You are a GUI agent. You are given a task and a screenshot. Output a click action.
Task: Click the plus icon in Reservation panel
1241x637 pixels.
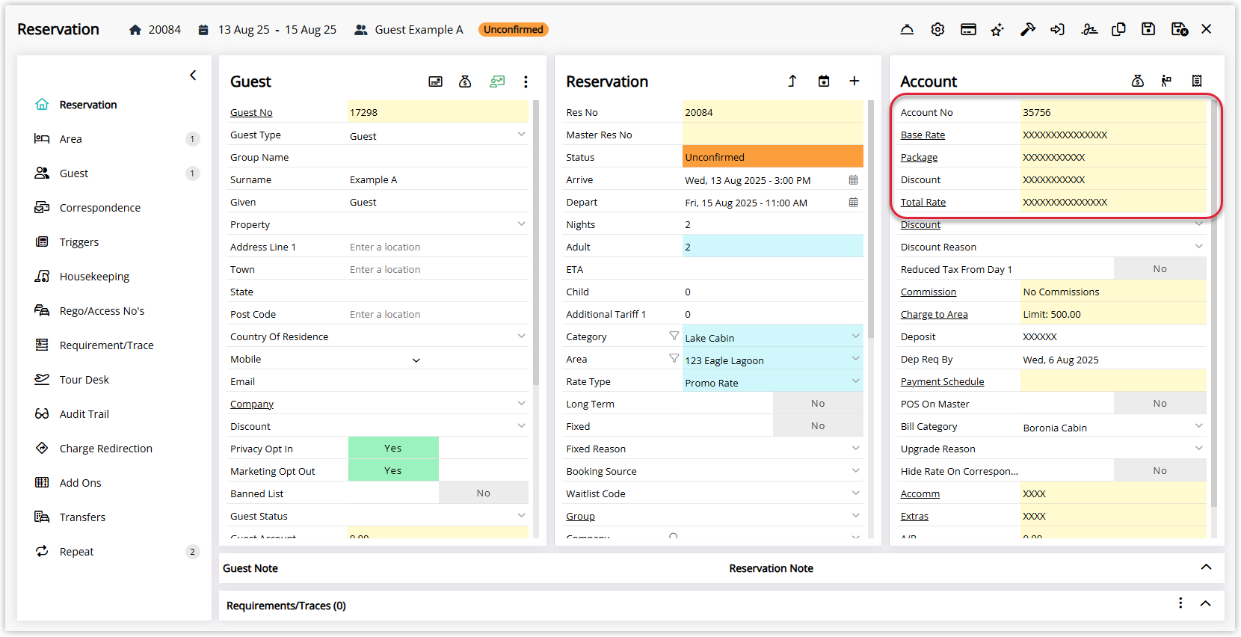pyautogui.click(x=854, y=81)
